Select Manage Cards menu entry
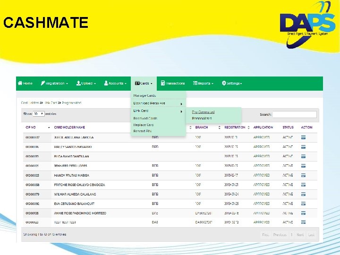This screenshot has width=340, height=255. tap(144, 95)
